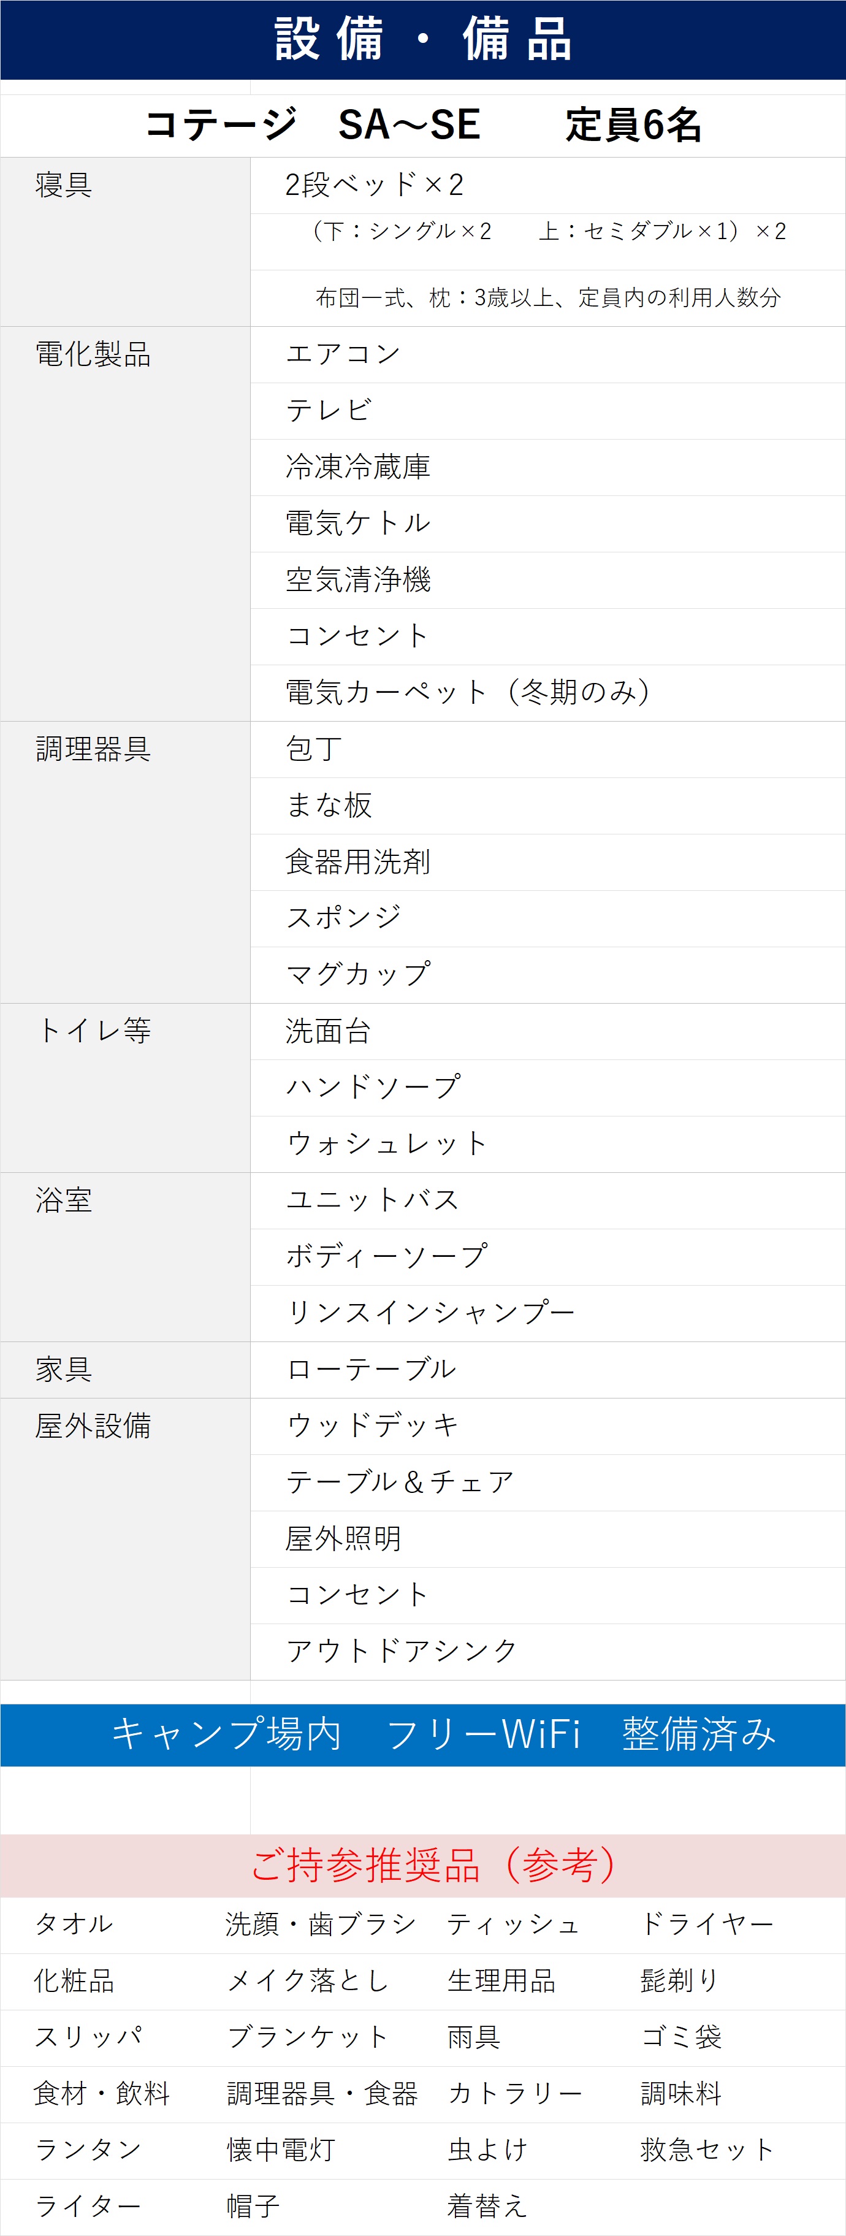Select the 空気清浄機 row

pos(357,580)
